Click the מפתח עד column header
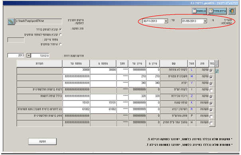 coord(76,64)
